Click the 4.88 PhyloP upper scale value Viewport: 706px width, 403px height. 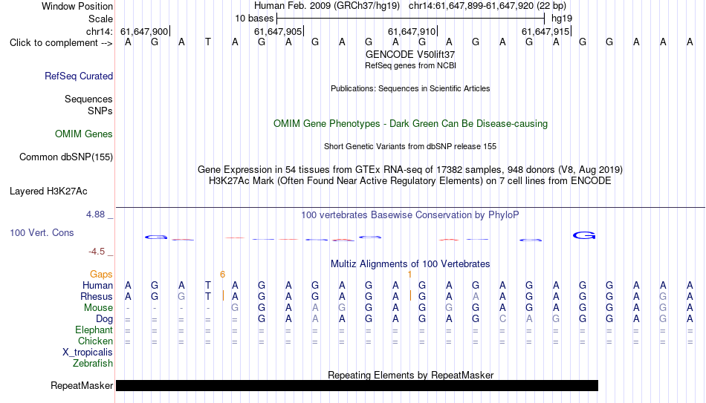(95, 214)
